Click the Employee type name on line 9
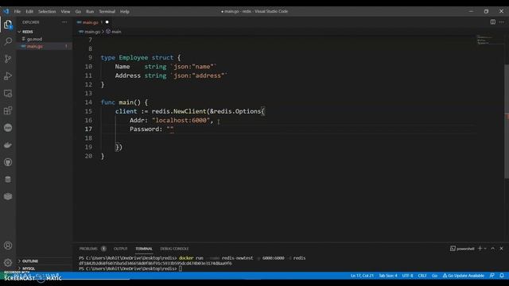Image resolution: width=509 pixels, height=286 pixels. point(134,57)
